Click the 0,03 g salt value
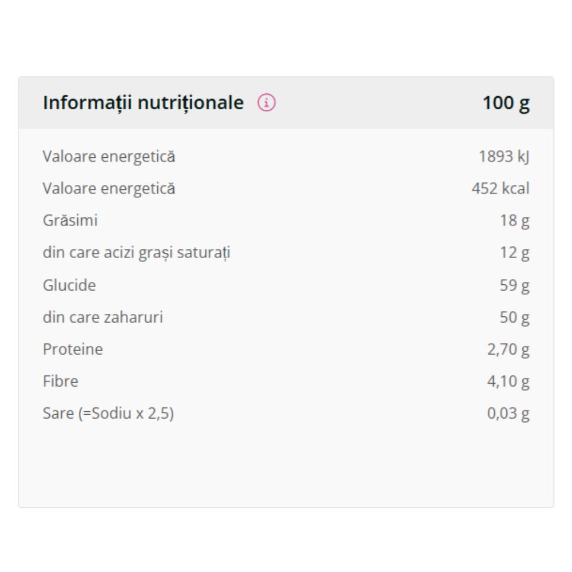 pos(508,414)
